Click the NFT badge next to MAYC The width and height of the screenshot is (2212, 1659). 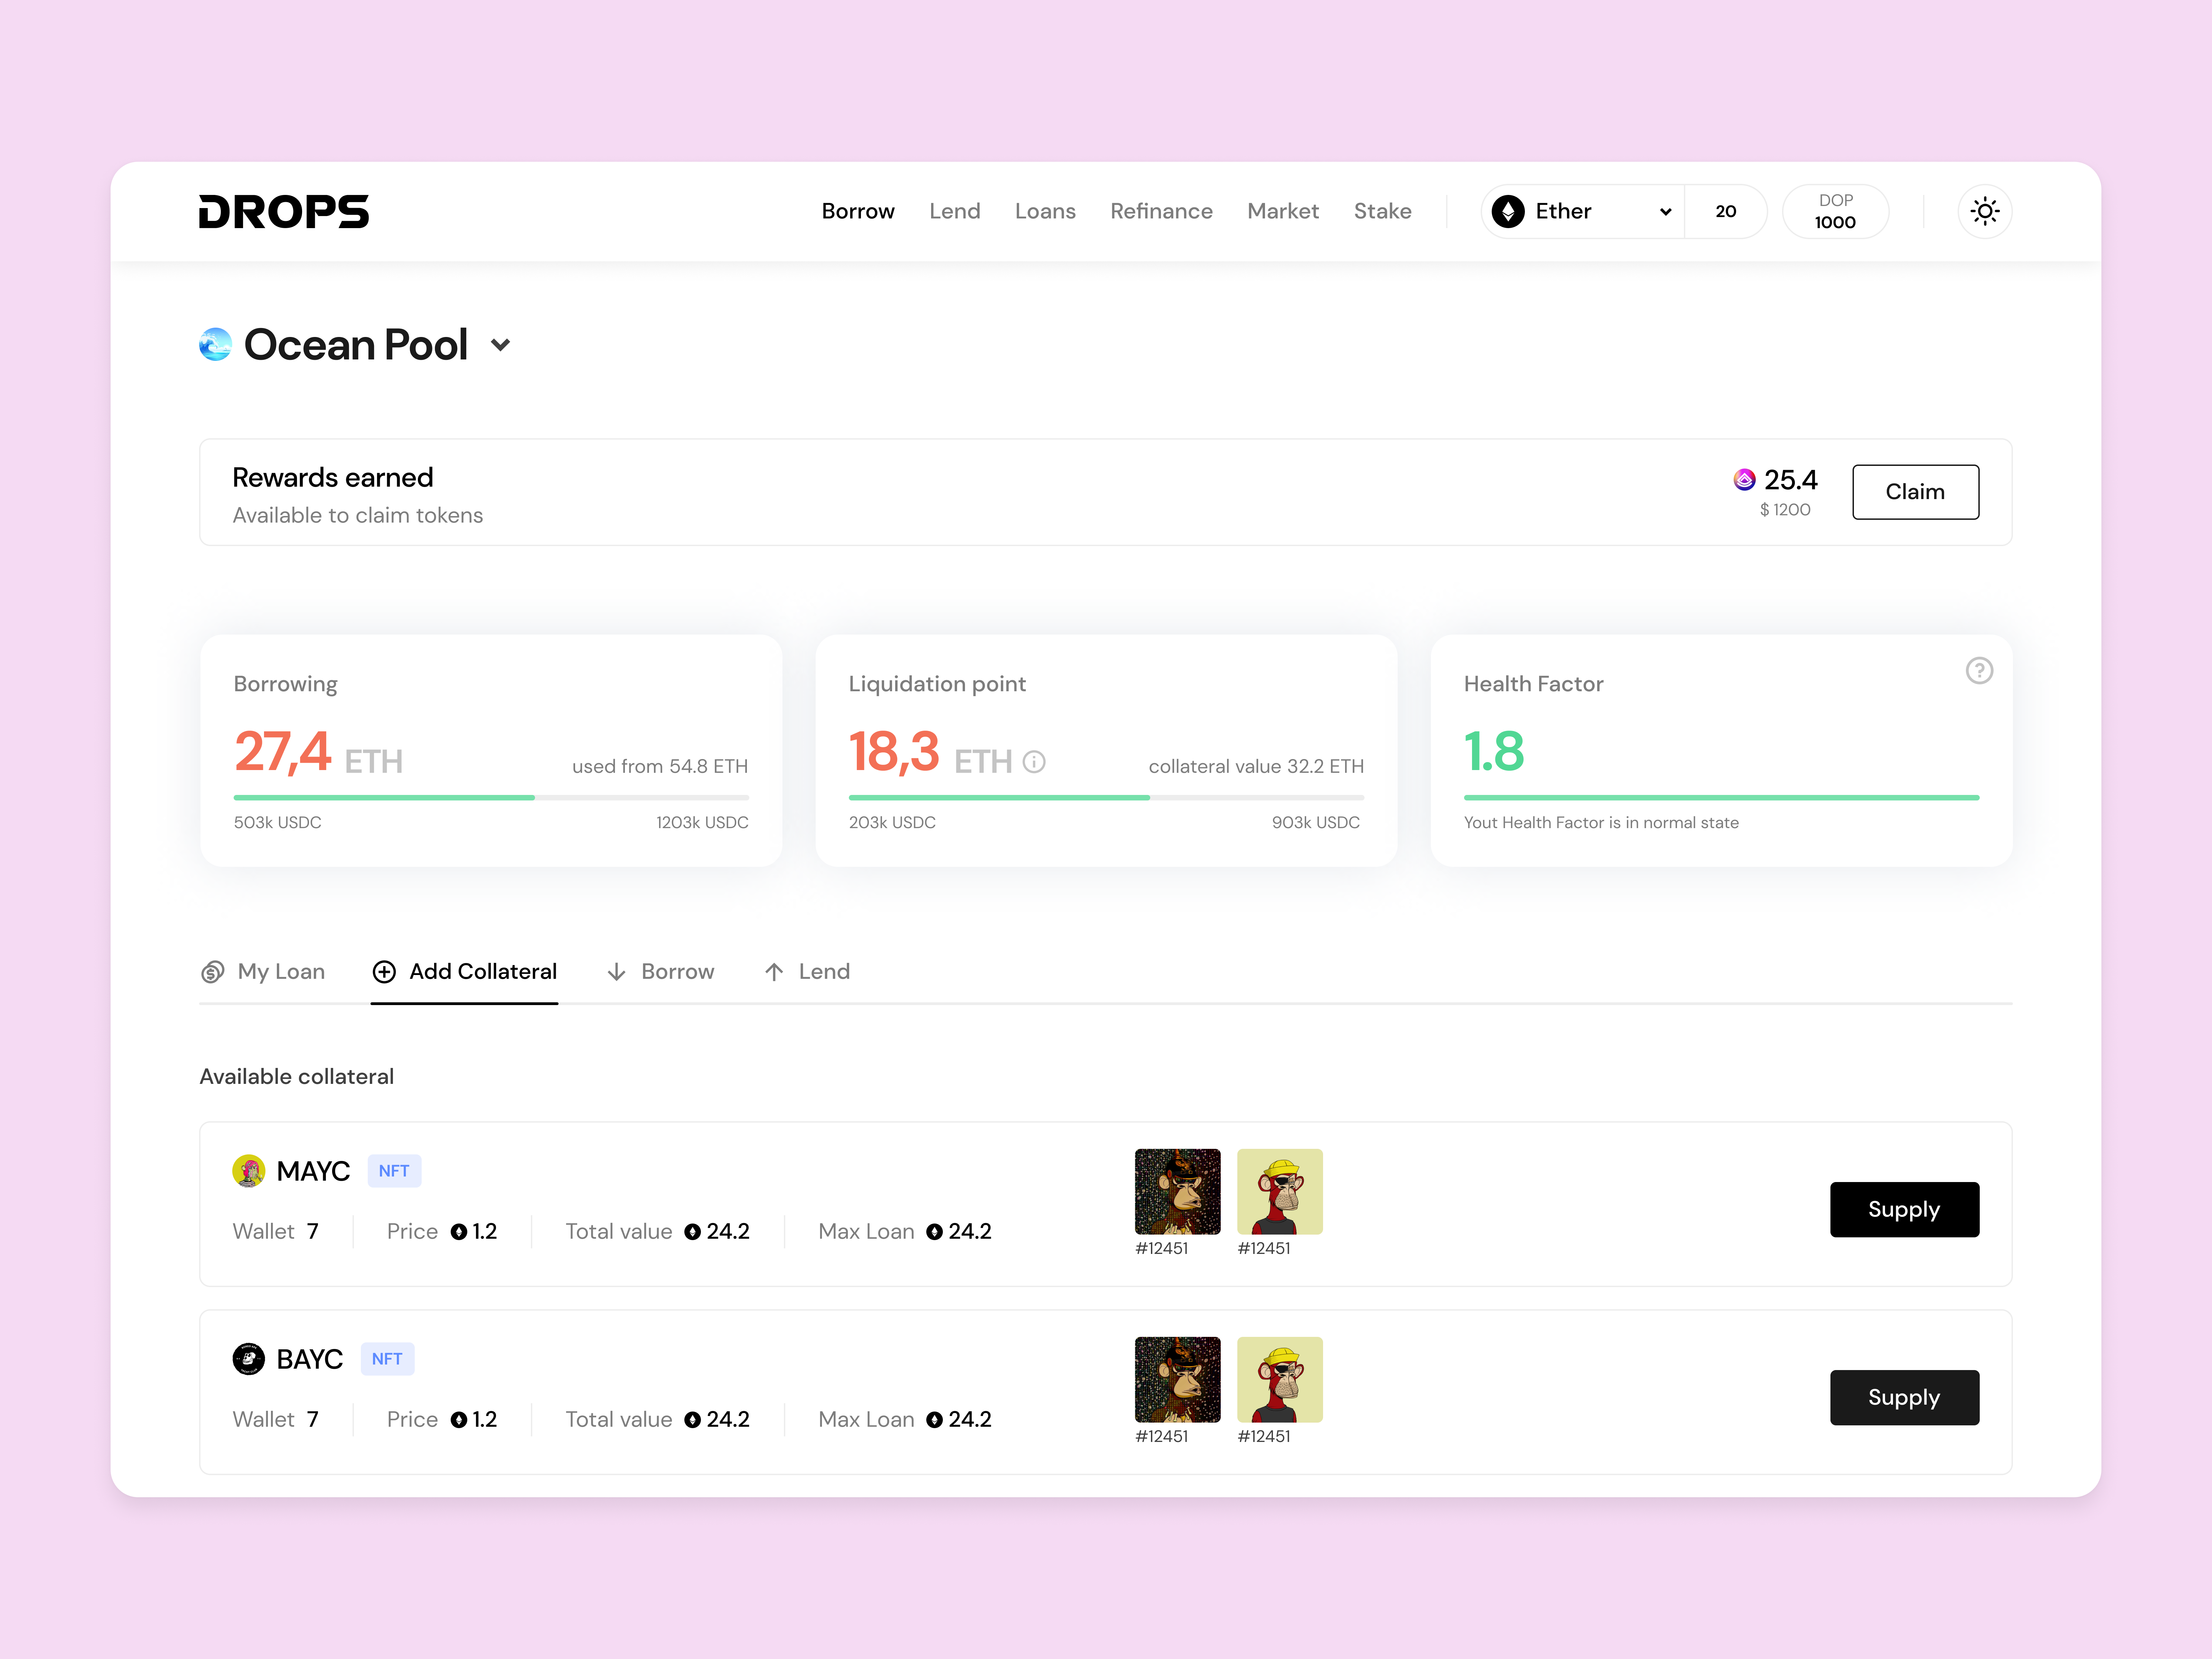tap(394, 1171)
